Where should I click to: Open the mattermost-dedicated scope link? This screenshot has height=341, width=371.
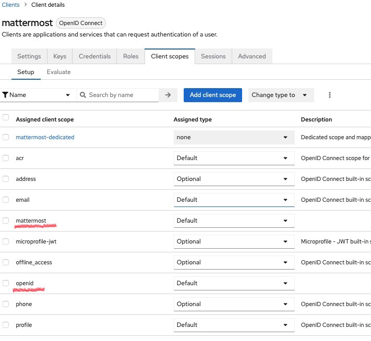(45, 137)
